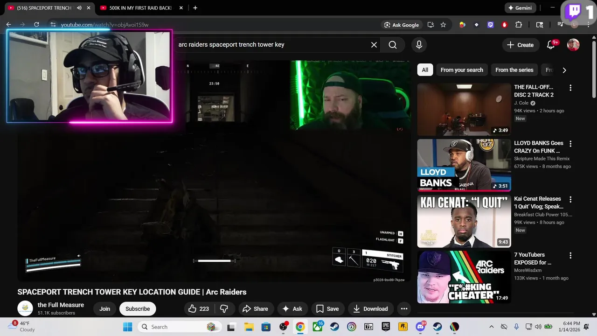The height and width of the screenshot is (336, 597).
Task: Click the Ask button below the video
Action: point(292,308)
